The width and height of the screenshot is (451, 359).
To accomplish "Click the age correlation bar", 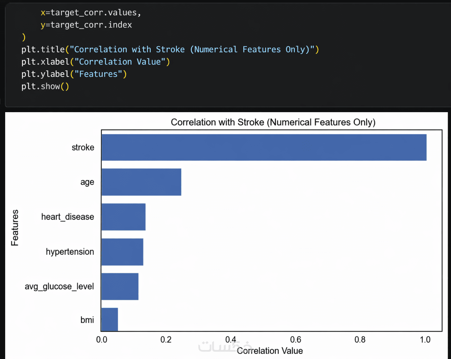I will click(x=141, y=182).
